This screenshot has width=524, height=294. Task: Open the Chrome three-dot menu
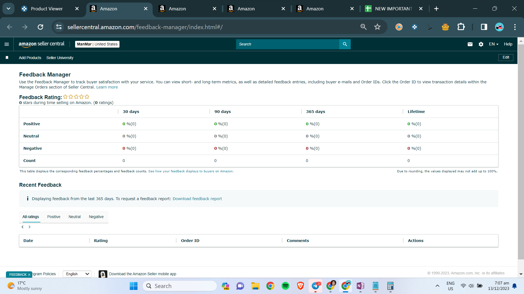click(515, 27)
